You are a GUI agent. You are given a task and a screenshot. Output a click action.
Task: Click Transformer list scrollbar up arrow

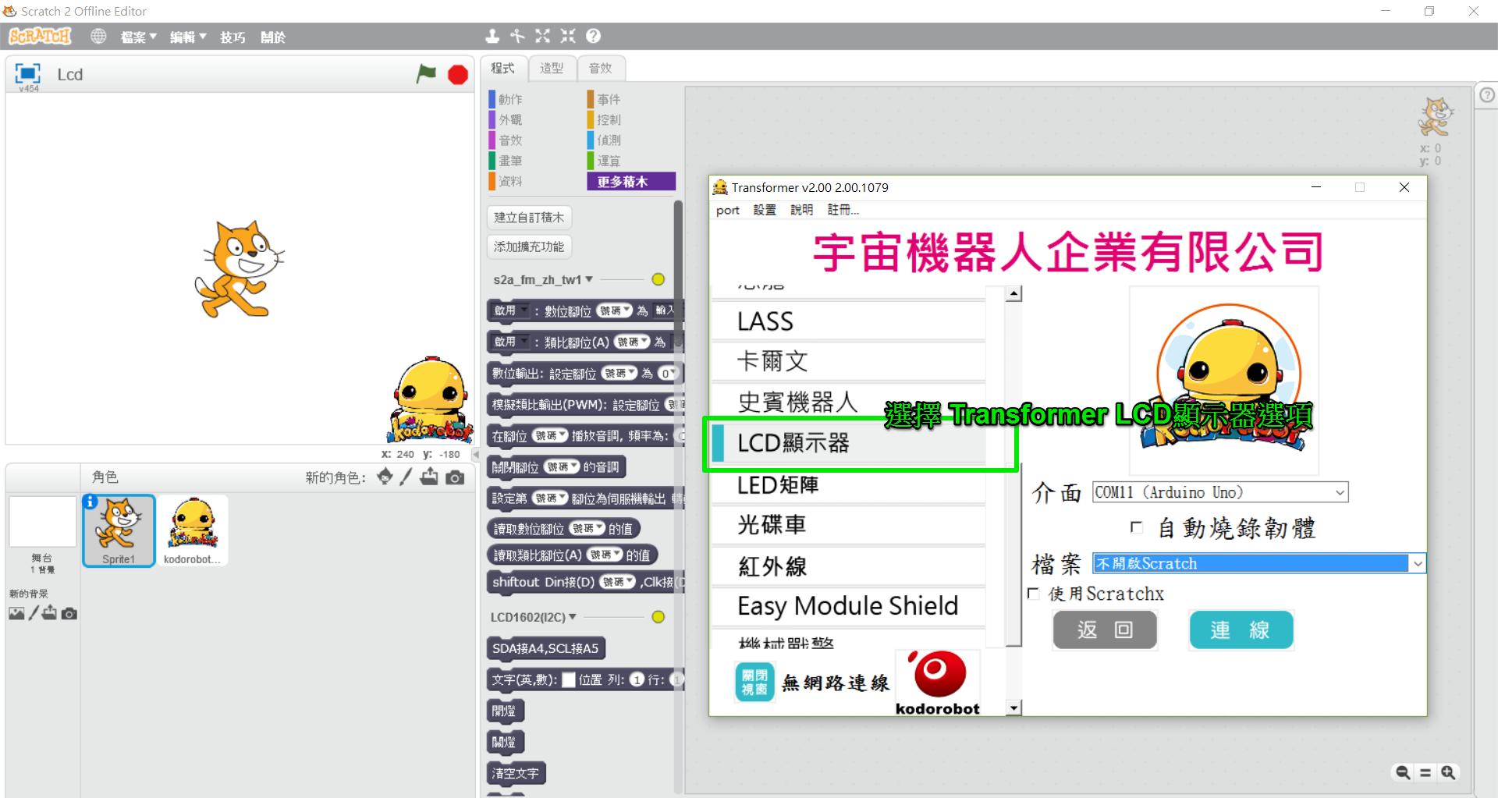(1013, 294)
